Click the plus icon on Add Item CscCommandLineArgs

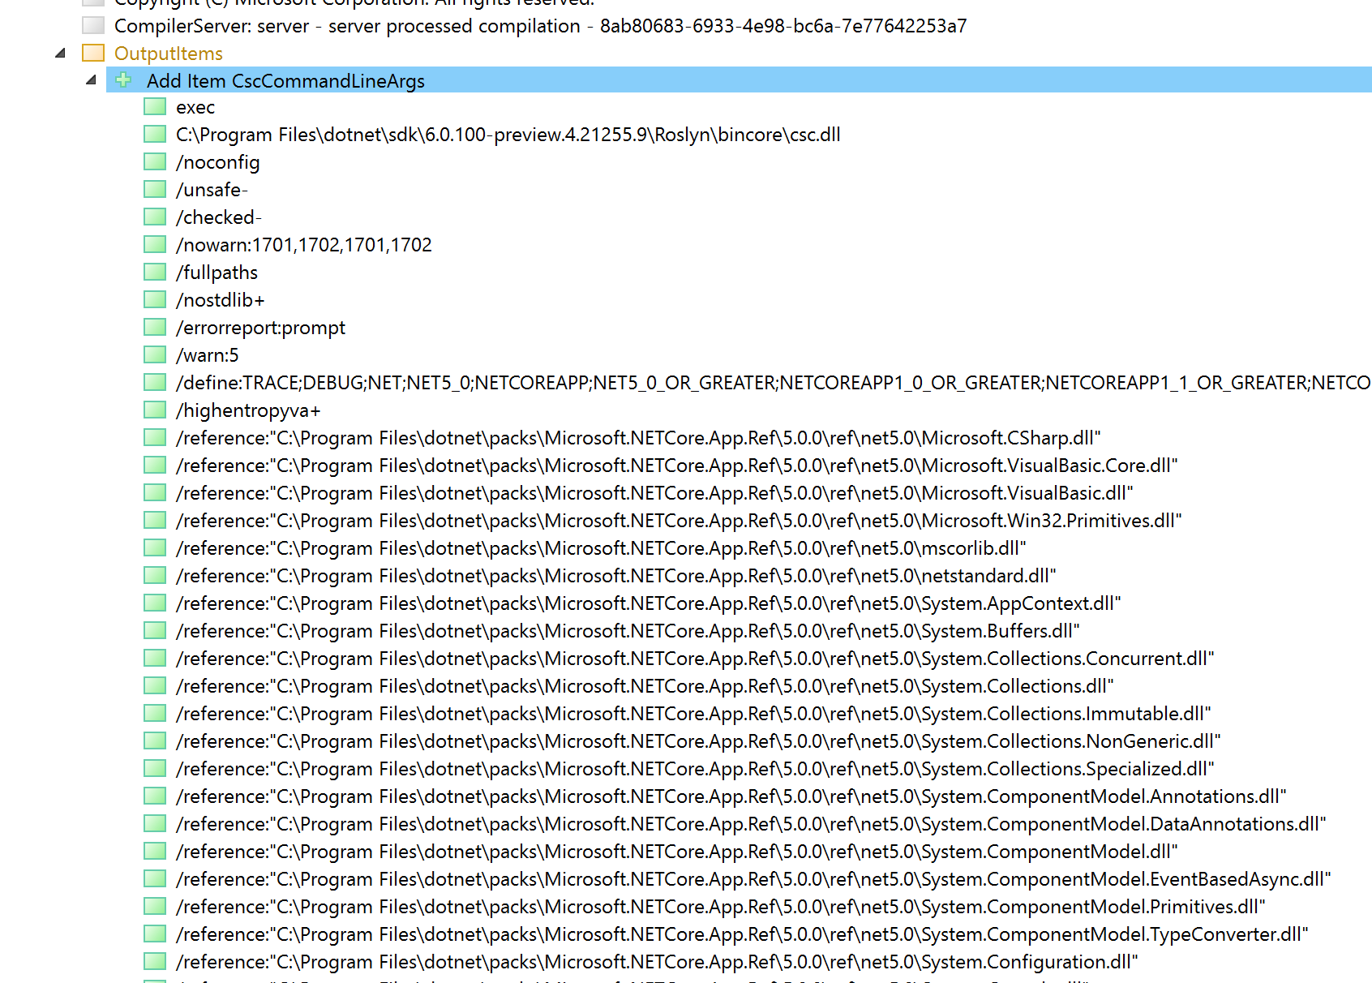123,80
